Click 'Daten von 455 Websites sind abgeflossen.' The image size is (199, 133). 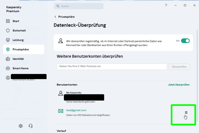[x=88, y=115]
